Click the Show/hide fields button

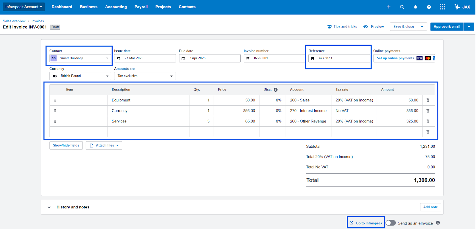tap(66, 145)
